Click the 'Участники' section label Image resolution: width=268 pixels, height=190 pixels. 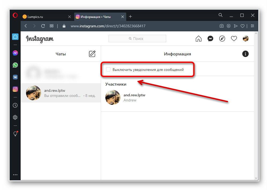click(116, 84)
